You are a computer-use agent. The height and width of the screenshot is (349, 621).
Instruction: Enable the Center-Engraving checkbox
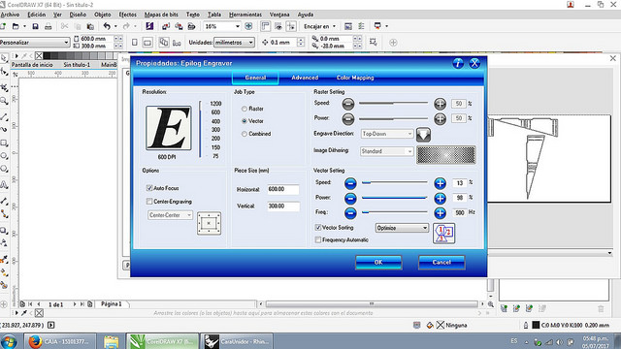(x=149, y=202)
